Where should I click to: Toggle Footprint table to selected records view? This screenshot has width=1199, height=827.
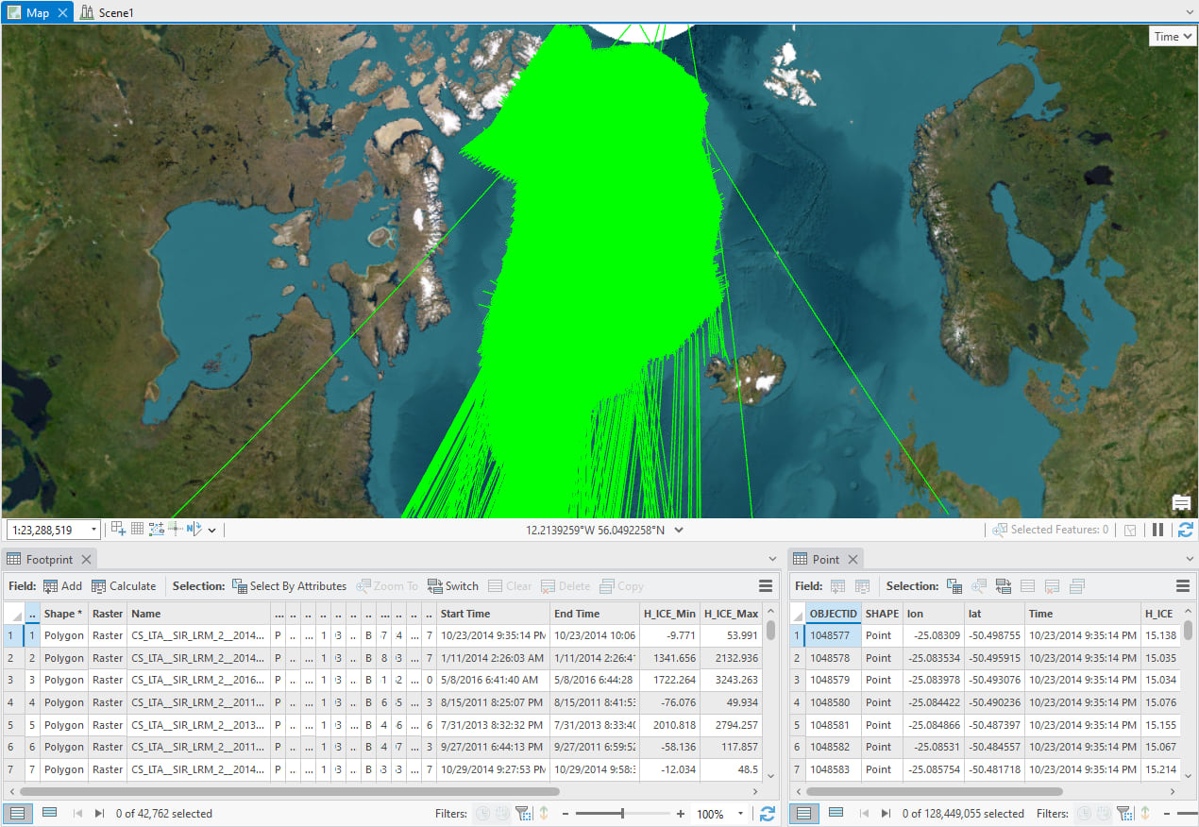(50, 813)
